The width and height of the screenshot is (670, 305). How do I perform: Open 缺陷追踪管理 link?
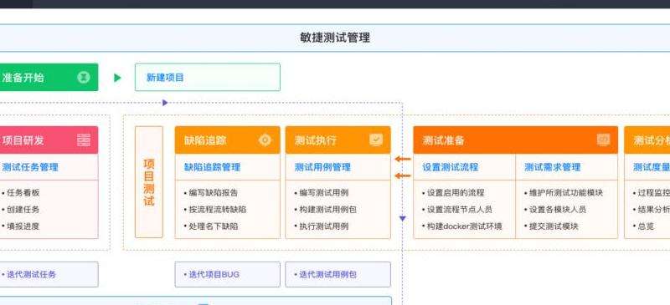[213, 167]
